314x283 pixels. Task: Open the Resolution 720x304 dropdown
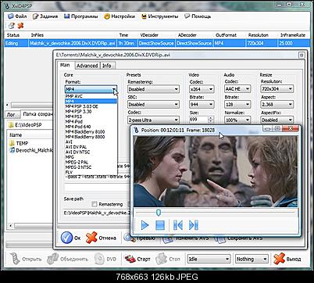277,89
